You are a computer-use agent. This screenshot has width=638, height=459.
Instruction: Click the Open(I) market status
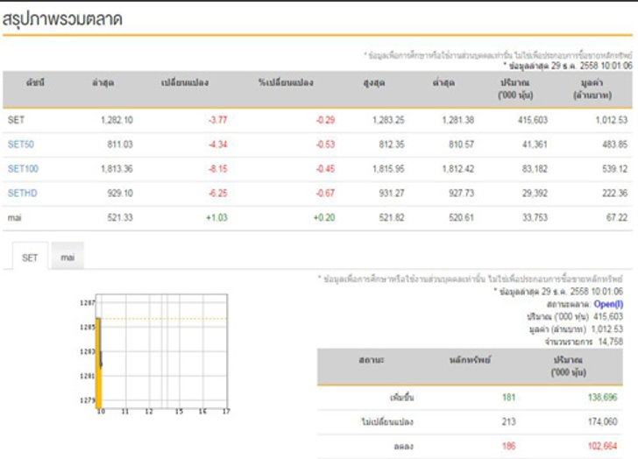608,304
